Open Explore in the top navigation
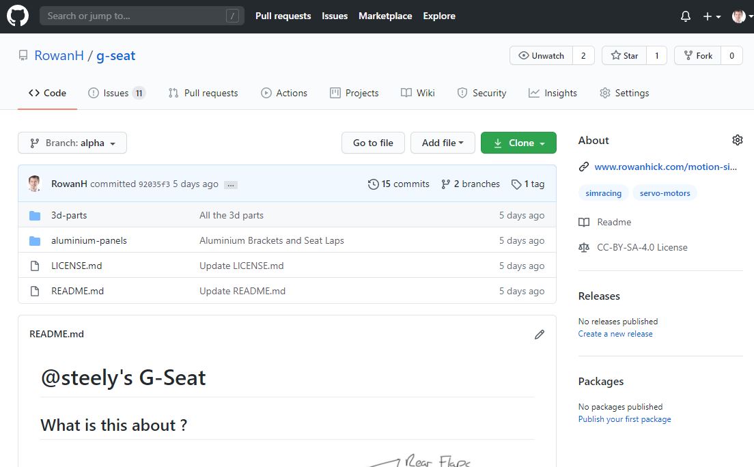Viewport: 754px width, 467px height. (x=439, y=16)
